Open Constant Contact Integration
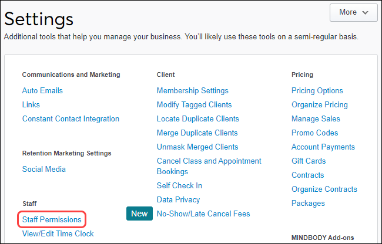The height and width of the screenshot is (244, 382). click(71, 119)
